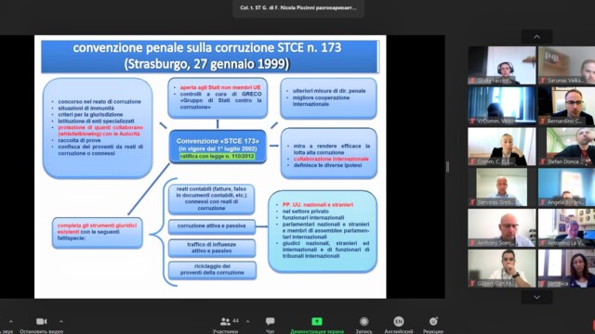Click the Остановить видео label
Viewport: 595px width, 334px height.
click(41, 331)
